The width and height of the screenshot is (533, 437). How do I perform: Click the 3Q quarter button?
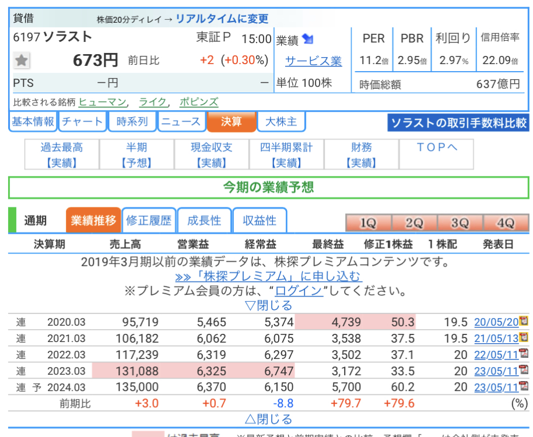coord(460,223)
